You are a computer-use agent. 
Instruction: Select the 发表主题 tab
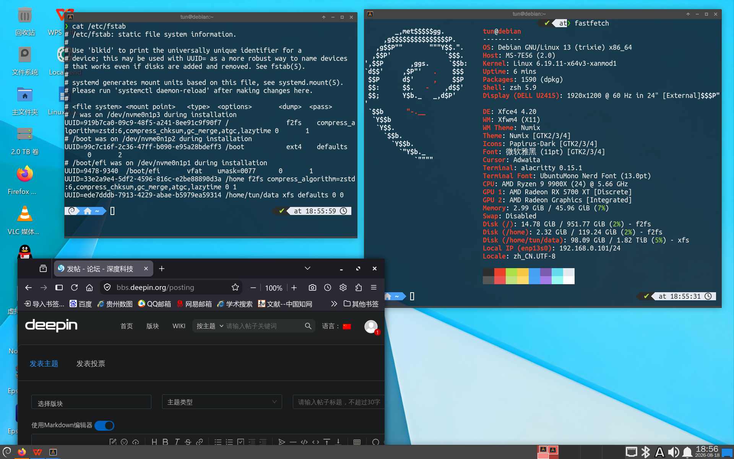click(x=44, y=363)
